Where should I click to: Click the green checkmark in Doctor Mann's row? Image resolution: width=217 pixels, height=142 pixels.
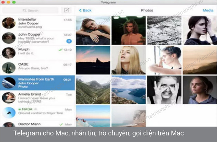tap(61, 125)
